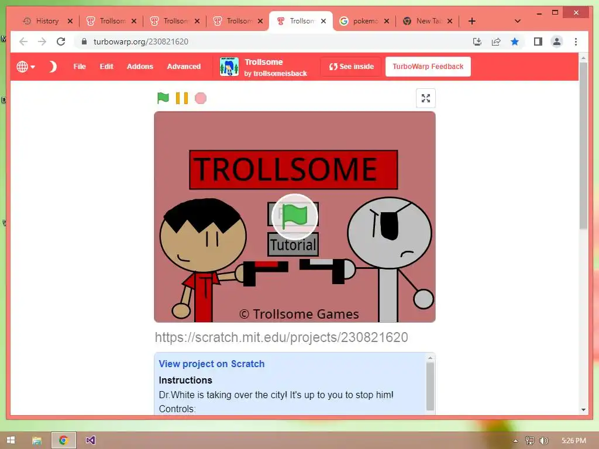Go back with the browser back arrow

tap(23, 42)
